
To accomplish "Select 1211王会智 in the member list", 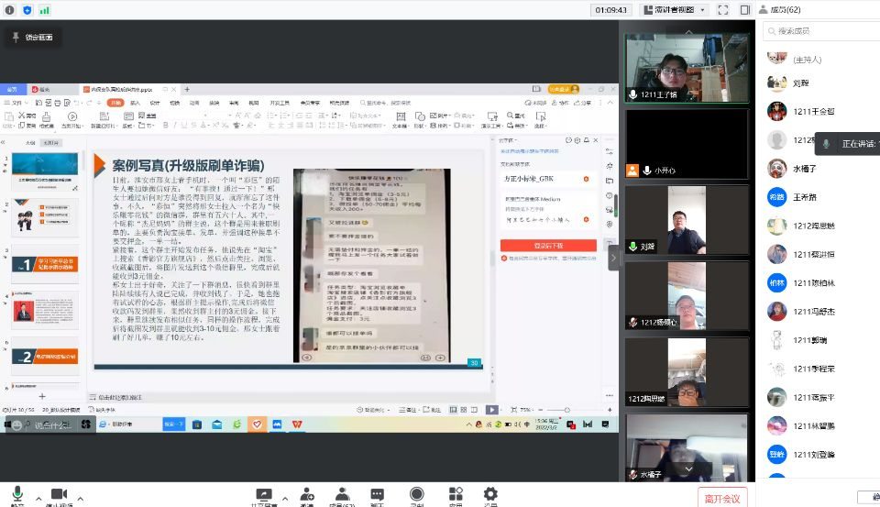I will [x=814, y=111].
